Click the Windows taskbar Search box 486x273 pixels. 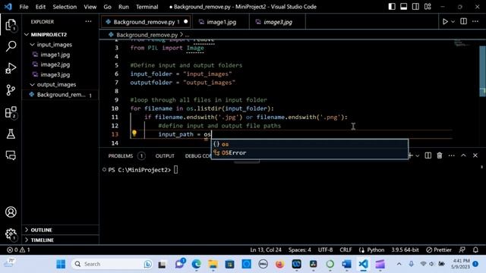click(112, 264)
